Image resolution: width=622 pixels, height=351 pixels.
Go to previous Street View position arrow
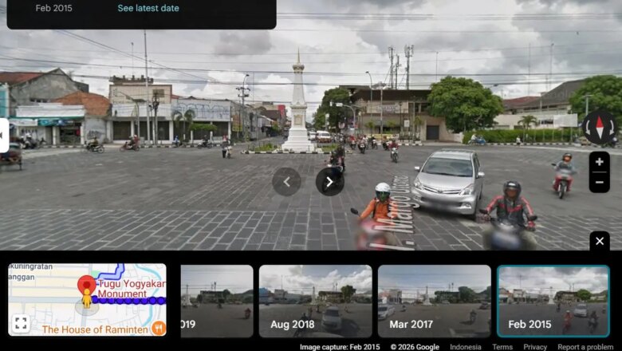pyautogui.click(x=286, y=182)
